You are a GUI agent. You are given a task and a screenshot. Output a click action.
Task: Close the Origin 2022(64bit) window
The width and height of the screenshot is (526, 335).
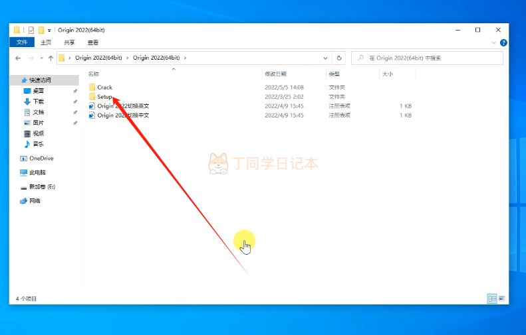coord(498,30)
